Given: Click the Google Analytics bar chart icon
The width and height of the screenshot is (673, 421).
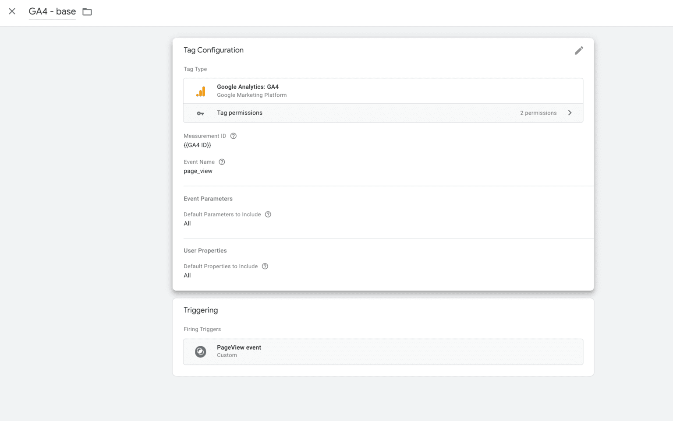Looking at the screenshot, I should click(201, 91).
